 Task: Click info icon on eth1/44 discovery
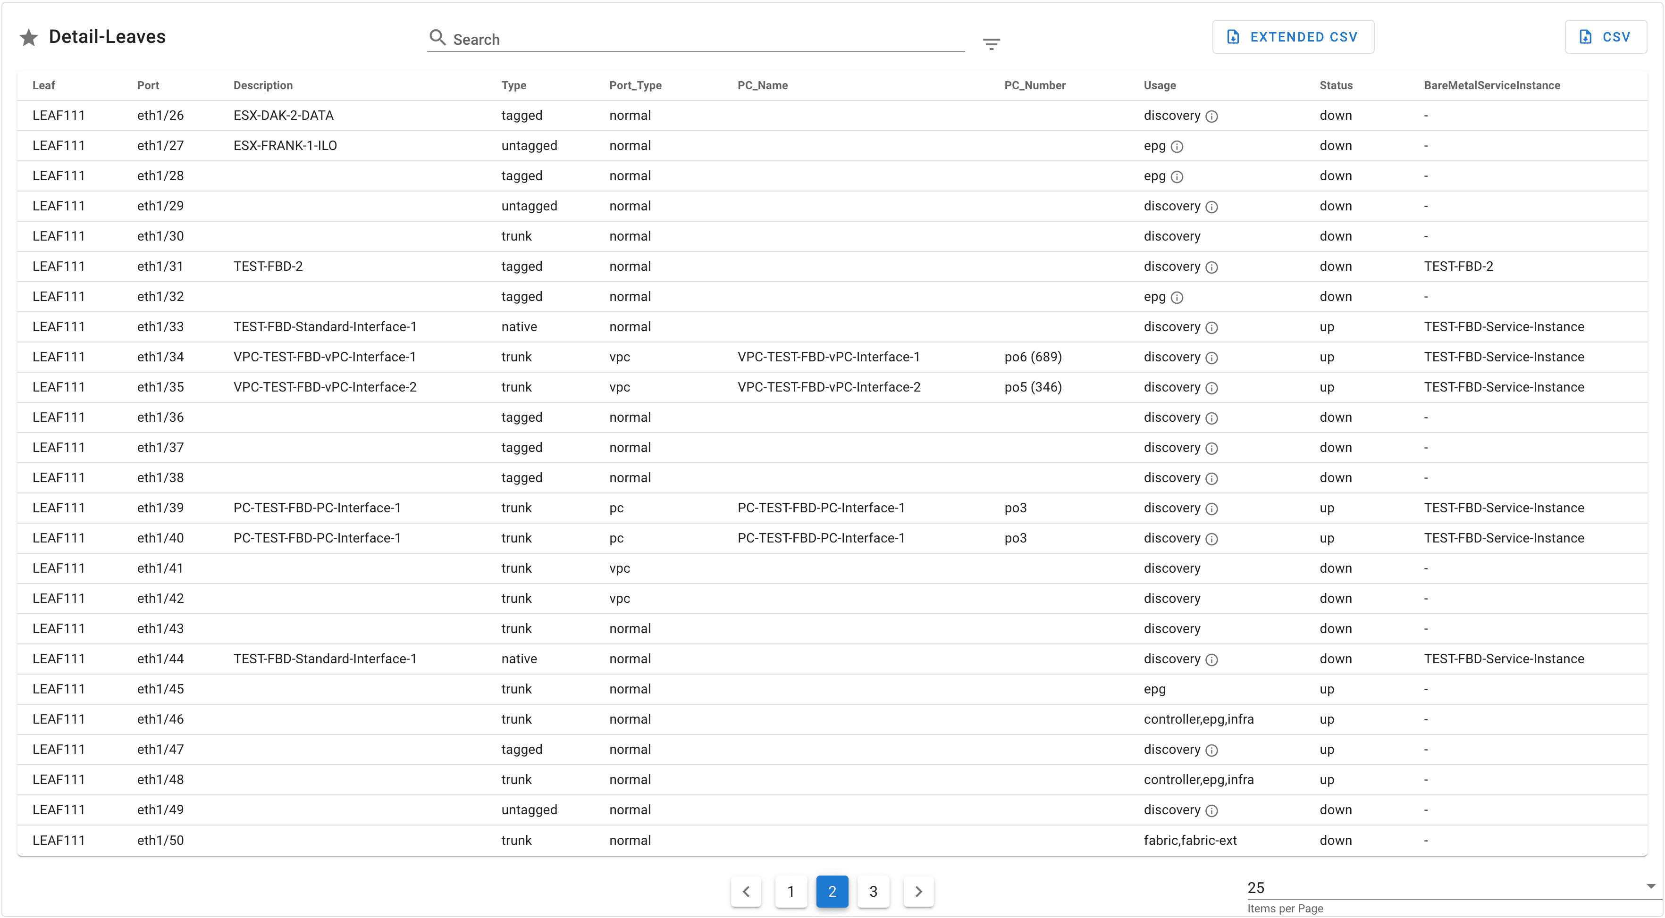pos(1212,659)
